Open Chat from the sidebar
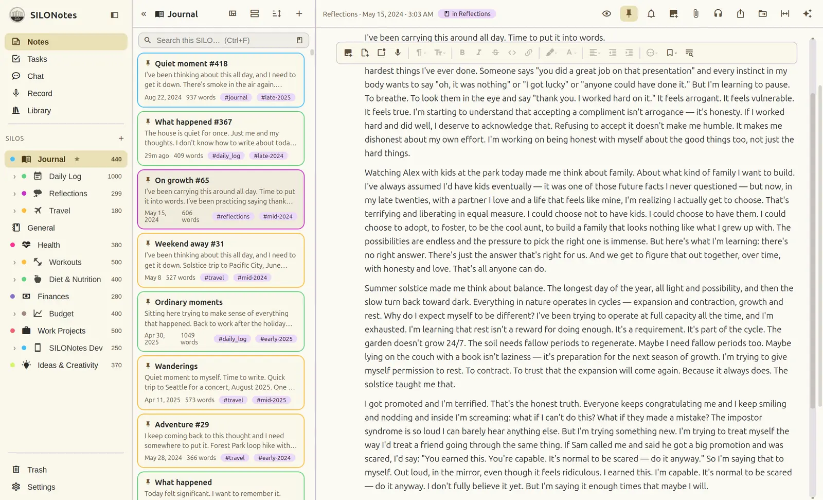This screenshot has width=823, height=500. click(66, 76)
